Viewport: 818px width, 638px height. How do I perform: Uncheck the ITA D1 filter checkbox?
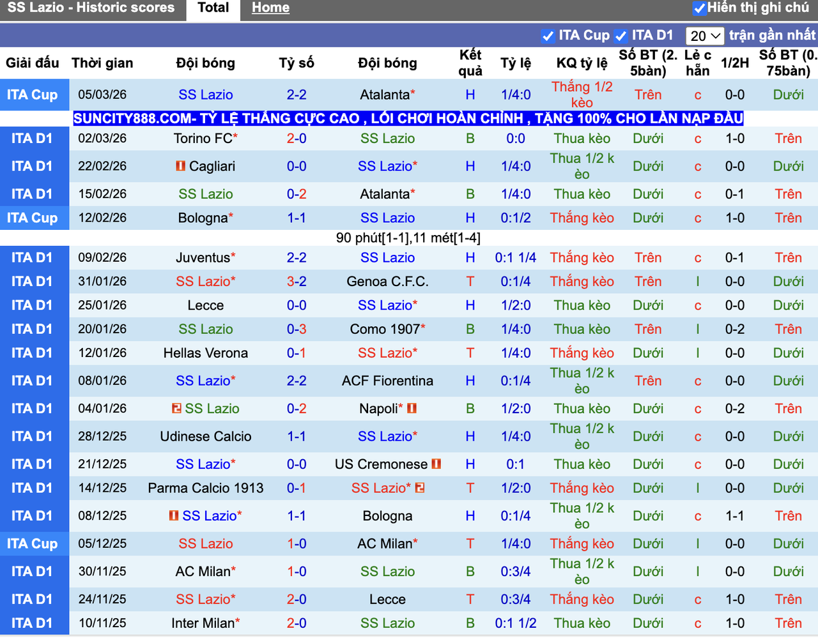pos(621,36)
